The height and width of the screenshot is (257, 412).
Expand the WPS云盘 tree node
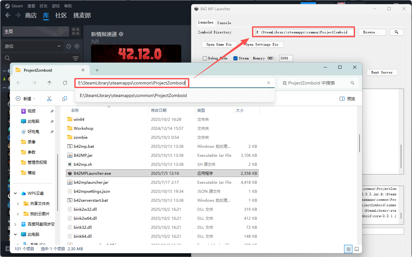click(x=15, y=193)
